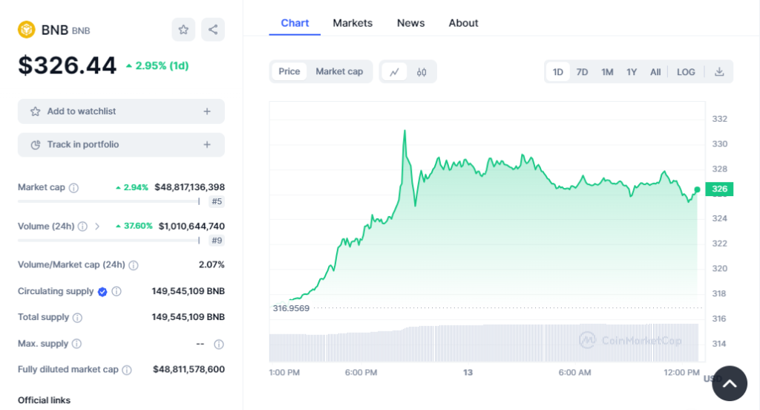Screen dimensions: 760x410
Task: Expand Volume (24h) chevron arrow
Action: pos(97,227)
